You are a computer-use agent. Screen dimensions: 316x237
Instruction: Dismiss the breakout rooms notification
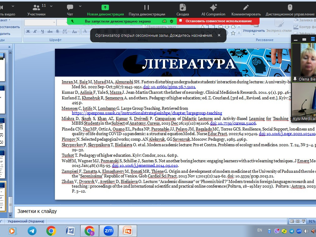point(219,35)
